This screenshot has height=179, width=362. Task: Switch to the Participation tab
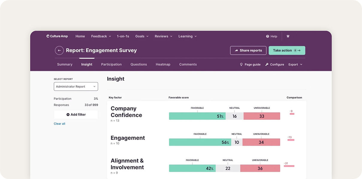click(x=111, y=64)
